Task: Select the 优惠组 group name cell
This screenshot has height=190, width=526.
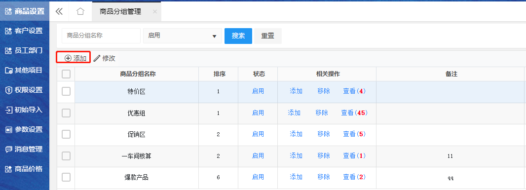Action: pyautogui.click(x=137, y=114)
